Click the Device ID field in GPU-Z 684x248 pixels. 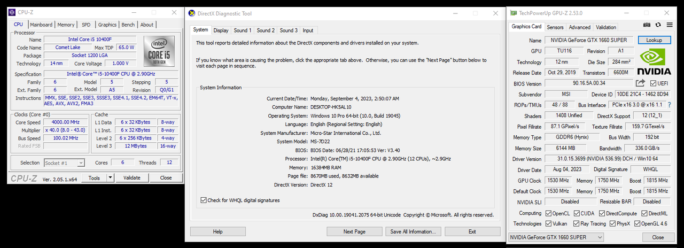pos(643,94)
